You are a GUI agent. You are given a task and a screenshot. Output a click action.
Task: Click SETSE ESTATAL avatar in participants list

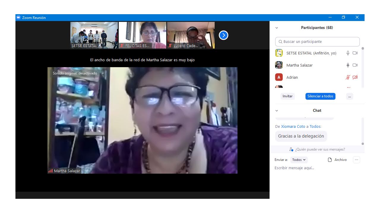click(279, 53)
